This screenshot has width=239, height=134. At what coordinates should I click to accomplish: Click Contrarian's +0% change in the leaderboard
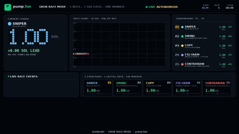[x=230, y=64]
